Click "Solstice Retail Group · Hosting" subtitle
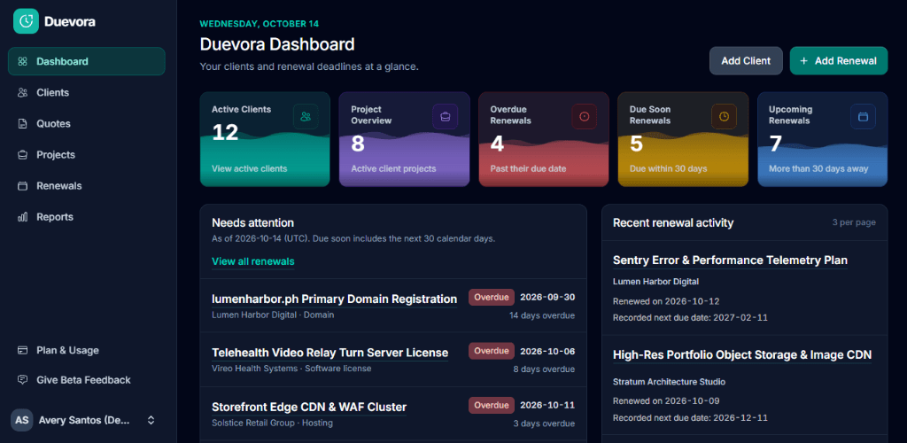This screenshot has height=443, width=907. pos(272,423)
